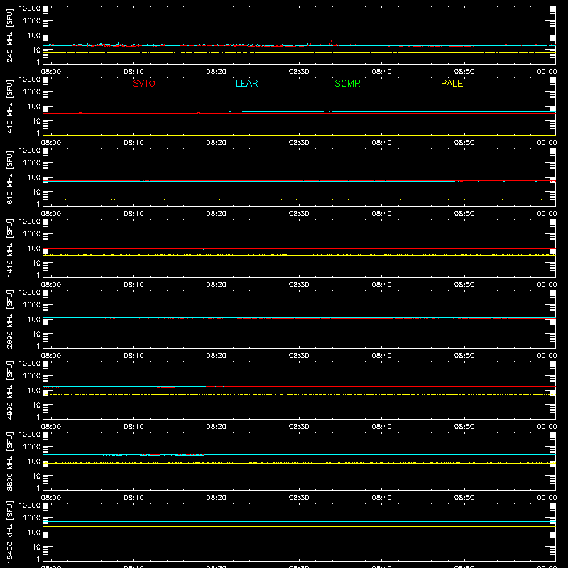Click 08:40 tick under the 2695 MHz panel
The width and height of the screenshot is (568, 568).
tap(381, 356)
